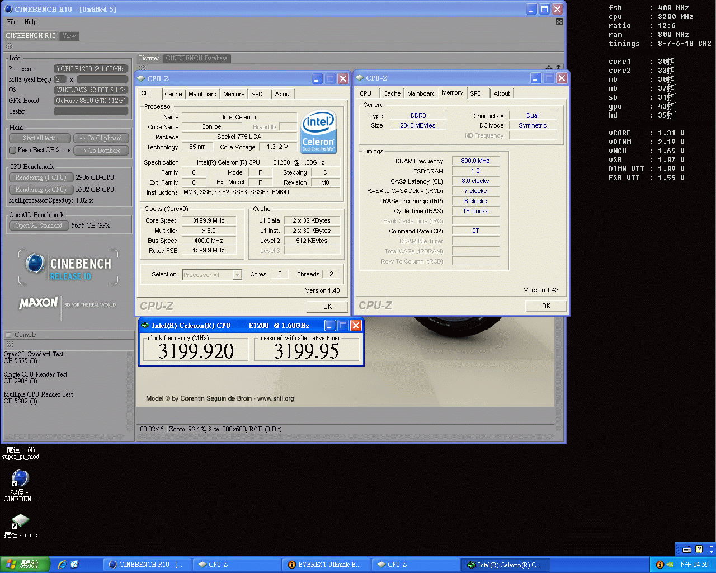This screenshot has height=573, width=716.
Task: Open the Windows Start menu
Action: (x=25, y=565)
